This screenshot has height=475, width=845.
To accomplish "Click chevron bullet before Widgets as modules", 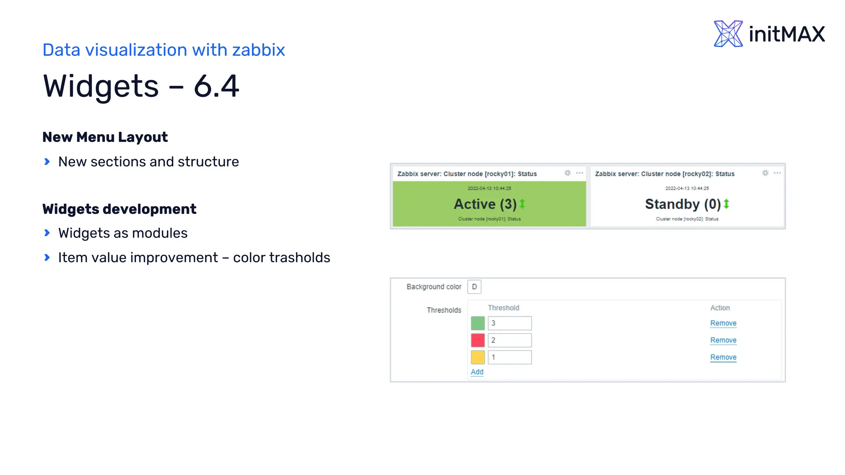I will click(x=47, y=233).
